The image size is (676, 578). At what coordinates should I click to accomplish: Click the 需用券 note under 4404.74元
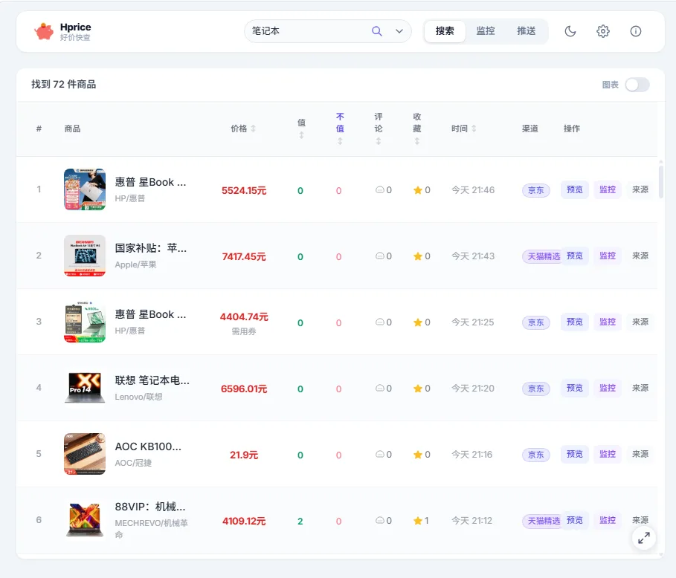244,331
